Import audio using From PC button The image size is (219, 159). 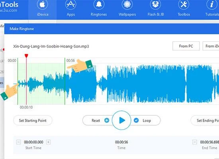(186, 46)
